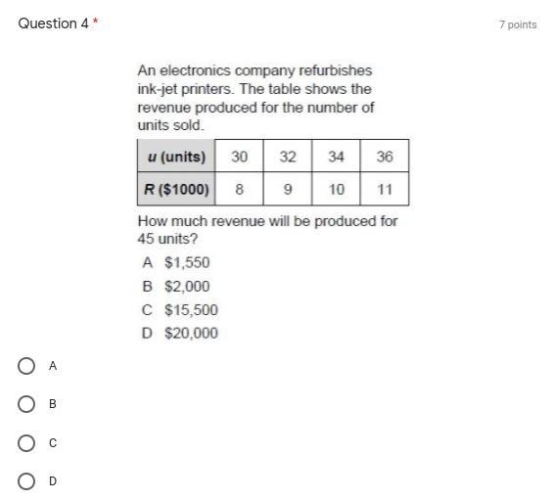Viewport: 555px width, 500px height.
Task: Pick radio button option D
Action: [26, 480]
